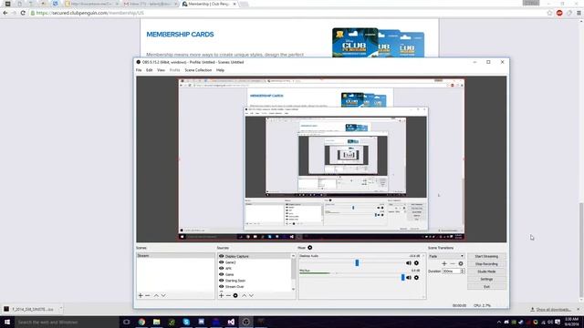
Task: Mute the Desktop Audio speaker icon
Action: point(409,263)
